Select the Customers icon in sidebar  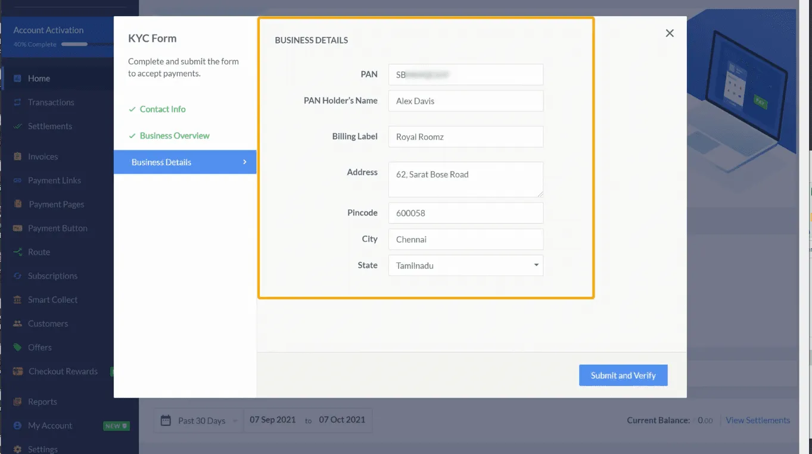coord(17,324)
